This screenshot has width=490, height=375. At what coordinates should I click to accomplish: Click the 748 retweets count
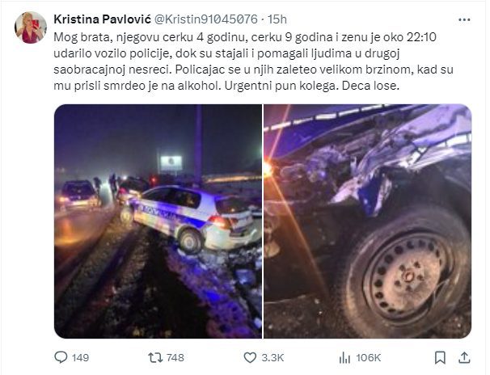coord(175,358)
